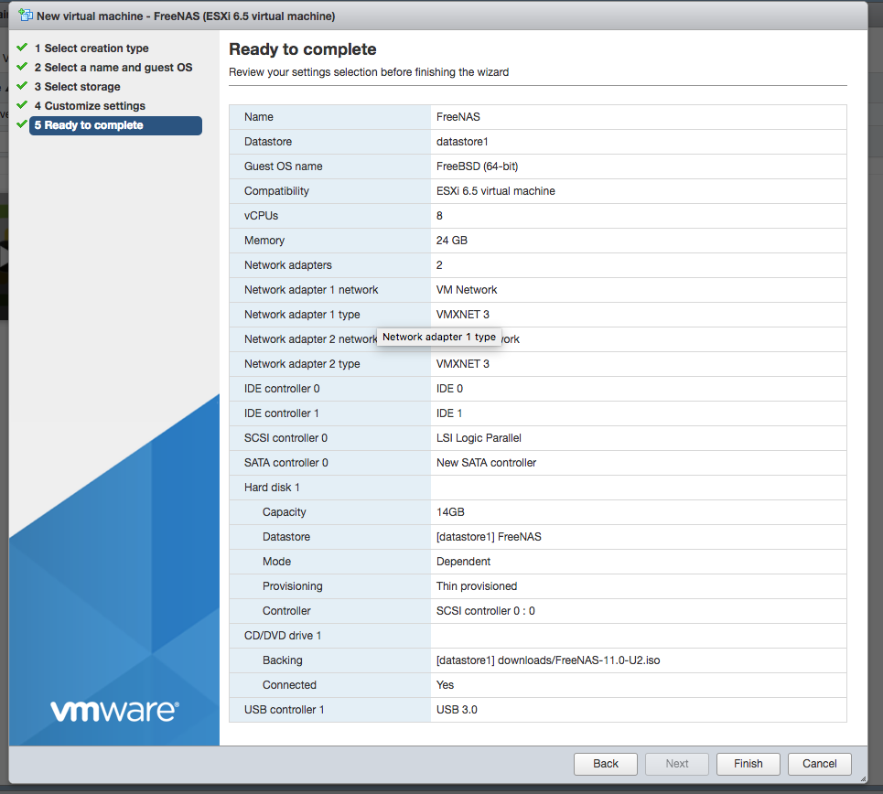Go to step 2 Select a name and guest OS

pos(113,68)
